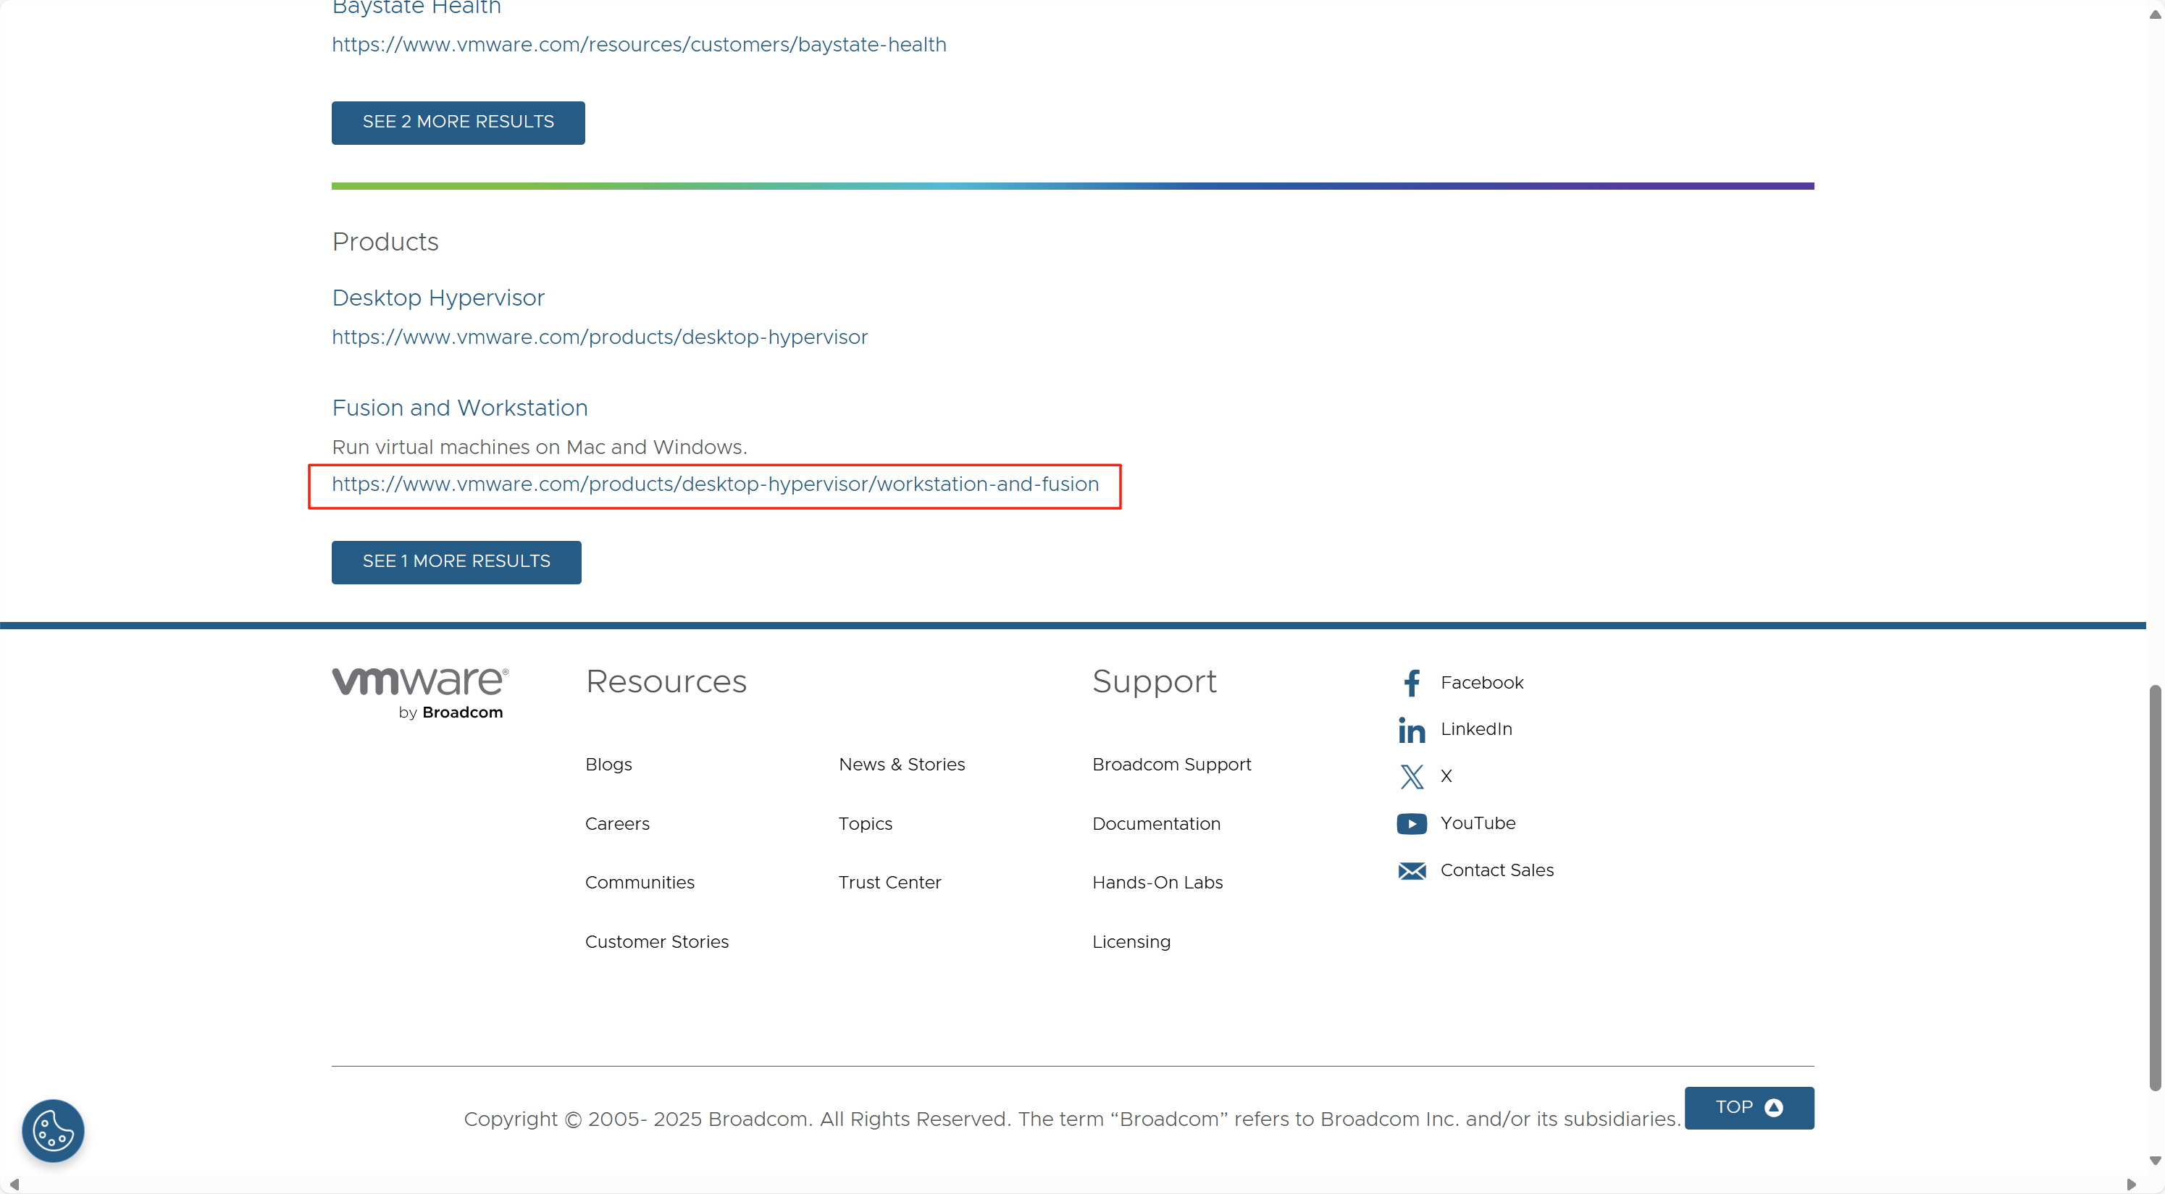Expand with See 1 More Results

pyautogui.click(x=456, y=561)
